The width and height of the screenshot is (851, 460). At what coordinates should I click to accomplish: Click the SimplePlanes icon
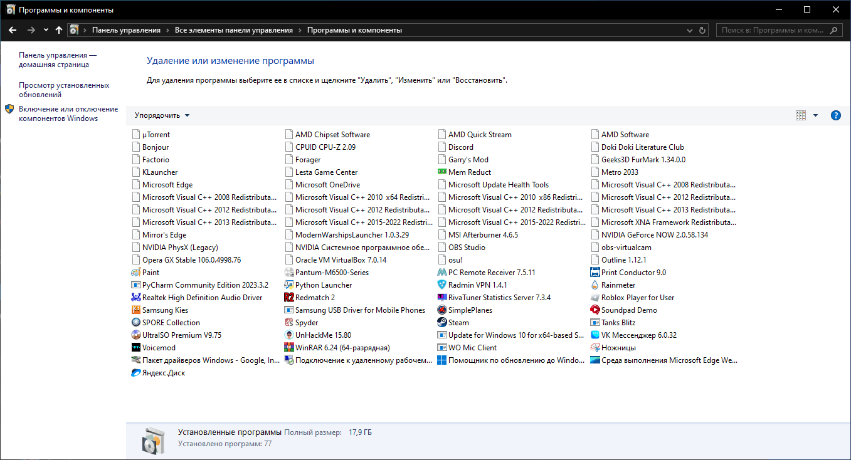point(442,310)
